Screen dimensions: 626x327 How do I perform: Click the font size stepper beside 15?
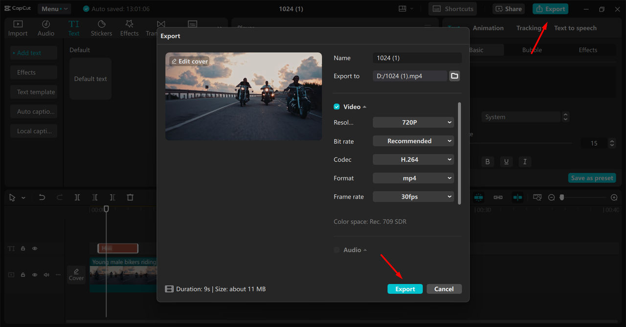coord(611,143)
